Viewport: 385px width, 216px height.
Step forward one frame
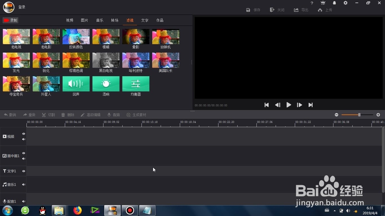tap(299, 105)
